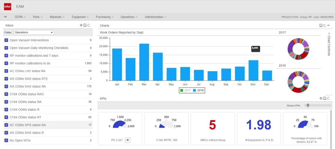The height and width of the screenshot is (149, 335).
Task: Refresh the KPIs panel
Action: (x=328, y=99)
